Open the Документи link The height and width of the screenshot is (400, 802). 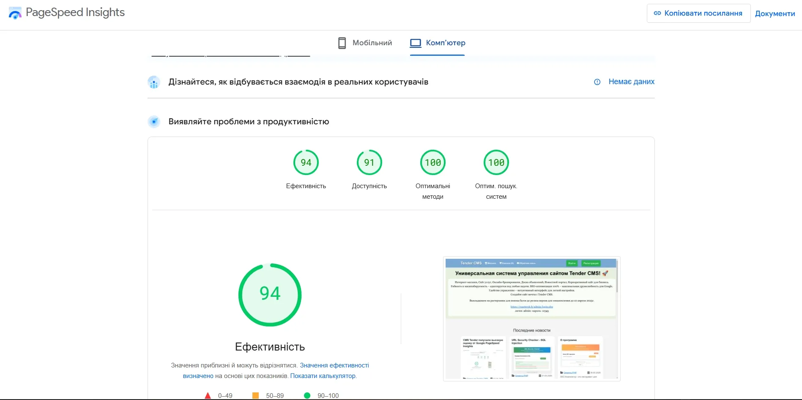tap(775, 14)
